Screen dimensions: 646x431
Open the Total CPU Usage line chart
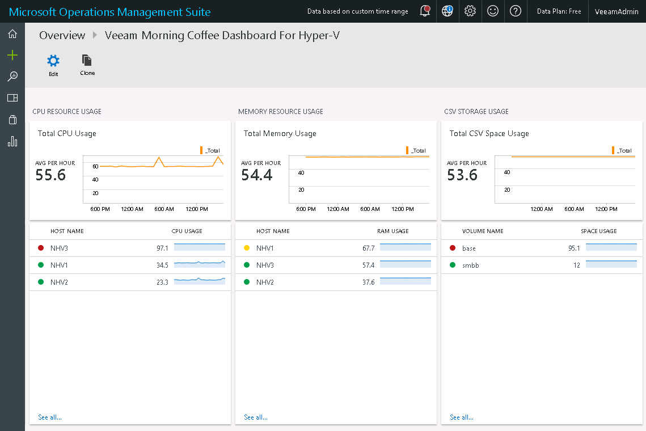[x=153, y=179]
